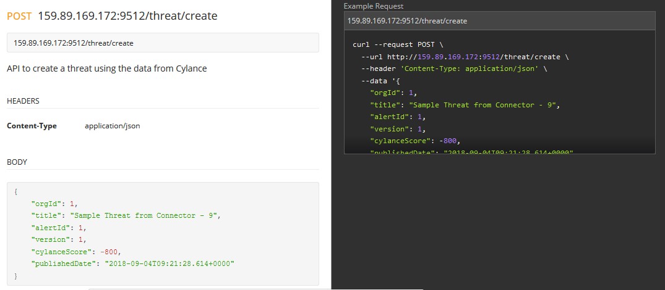Image resolution: width=665 pixels, height=290 pixels.
Task: Click the HEADERS section label
Action: coord(24,101)
